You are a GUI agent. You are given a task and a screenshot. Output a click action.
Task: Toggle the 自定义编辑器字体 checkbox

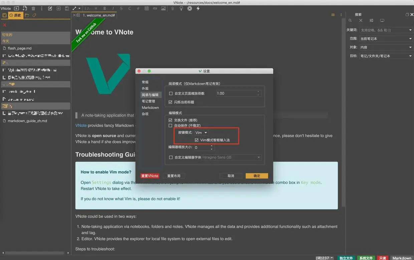tap(171, 157)
